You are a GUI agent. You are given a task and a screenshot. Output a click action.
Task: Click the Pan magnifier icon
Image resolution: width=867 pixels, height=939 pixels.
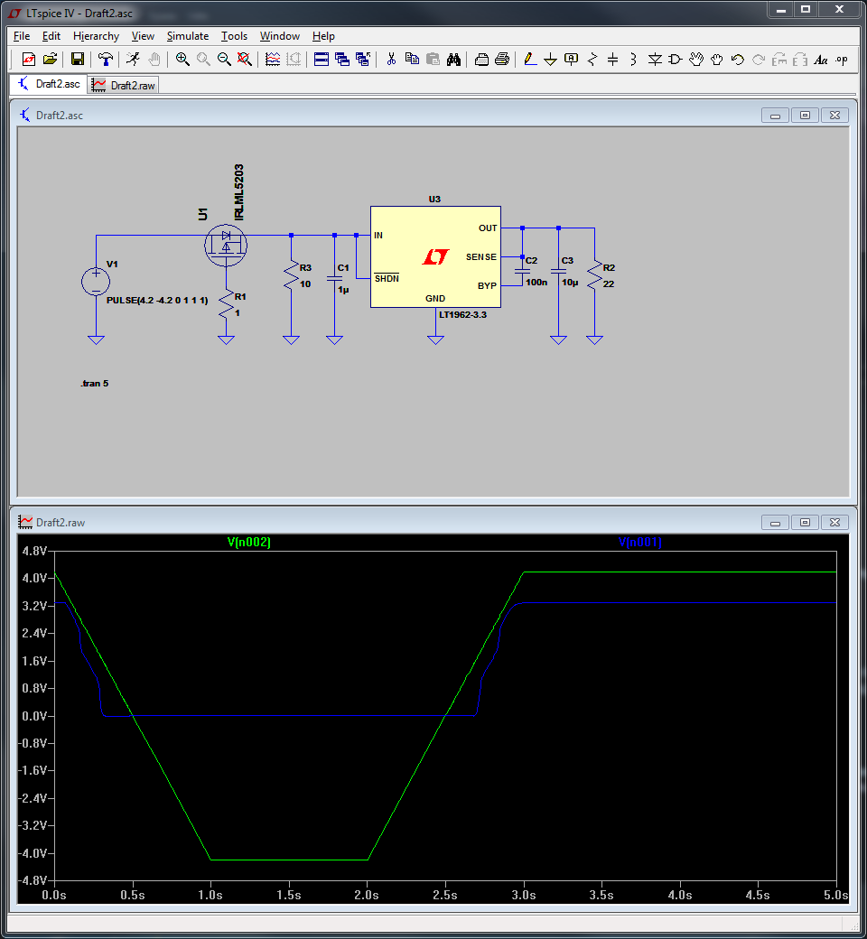pos(203,59)
